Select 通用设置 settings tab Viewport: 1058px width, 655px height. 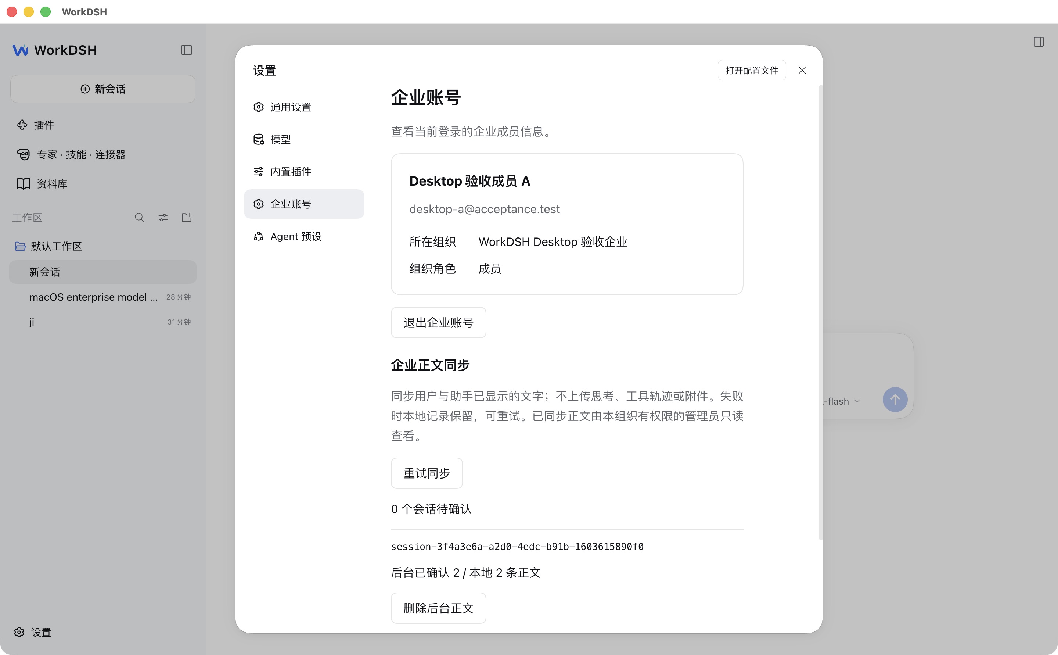tap(304, 107)
